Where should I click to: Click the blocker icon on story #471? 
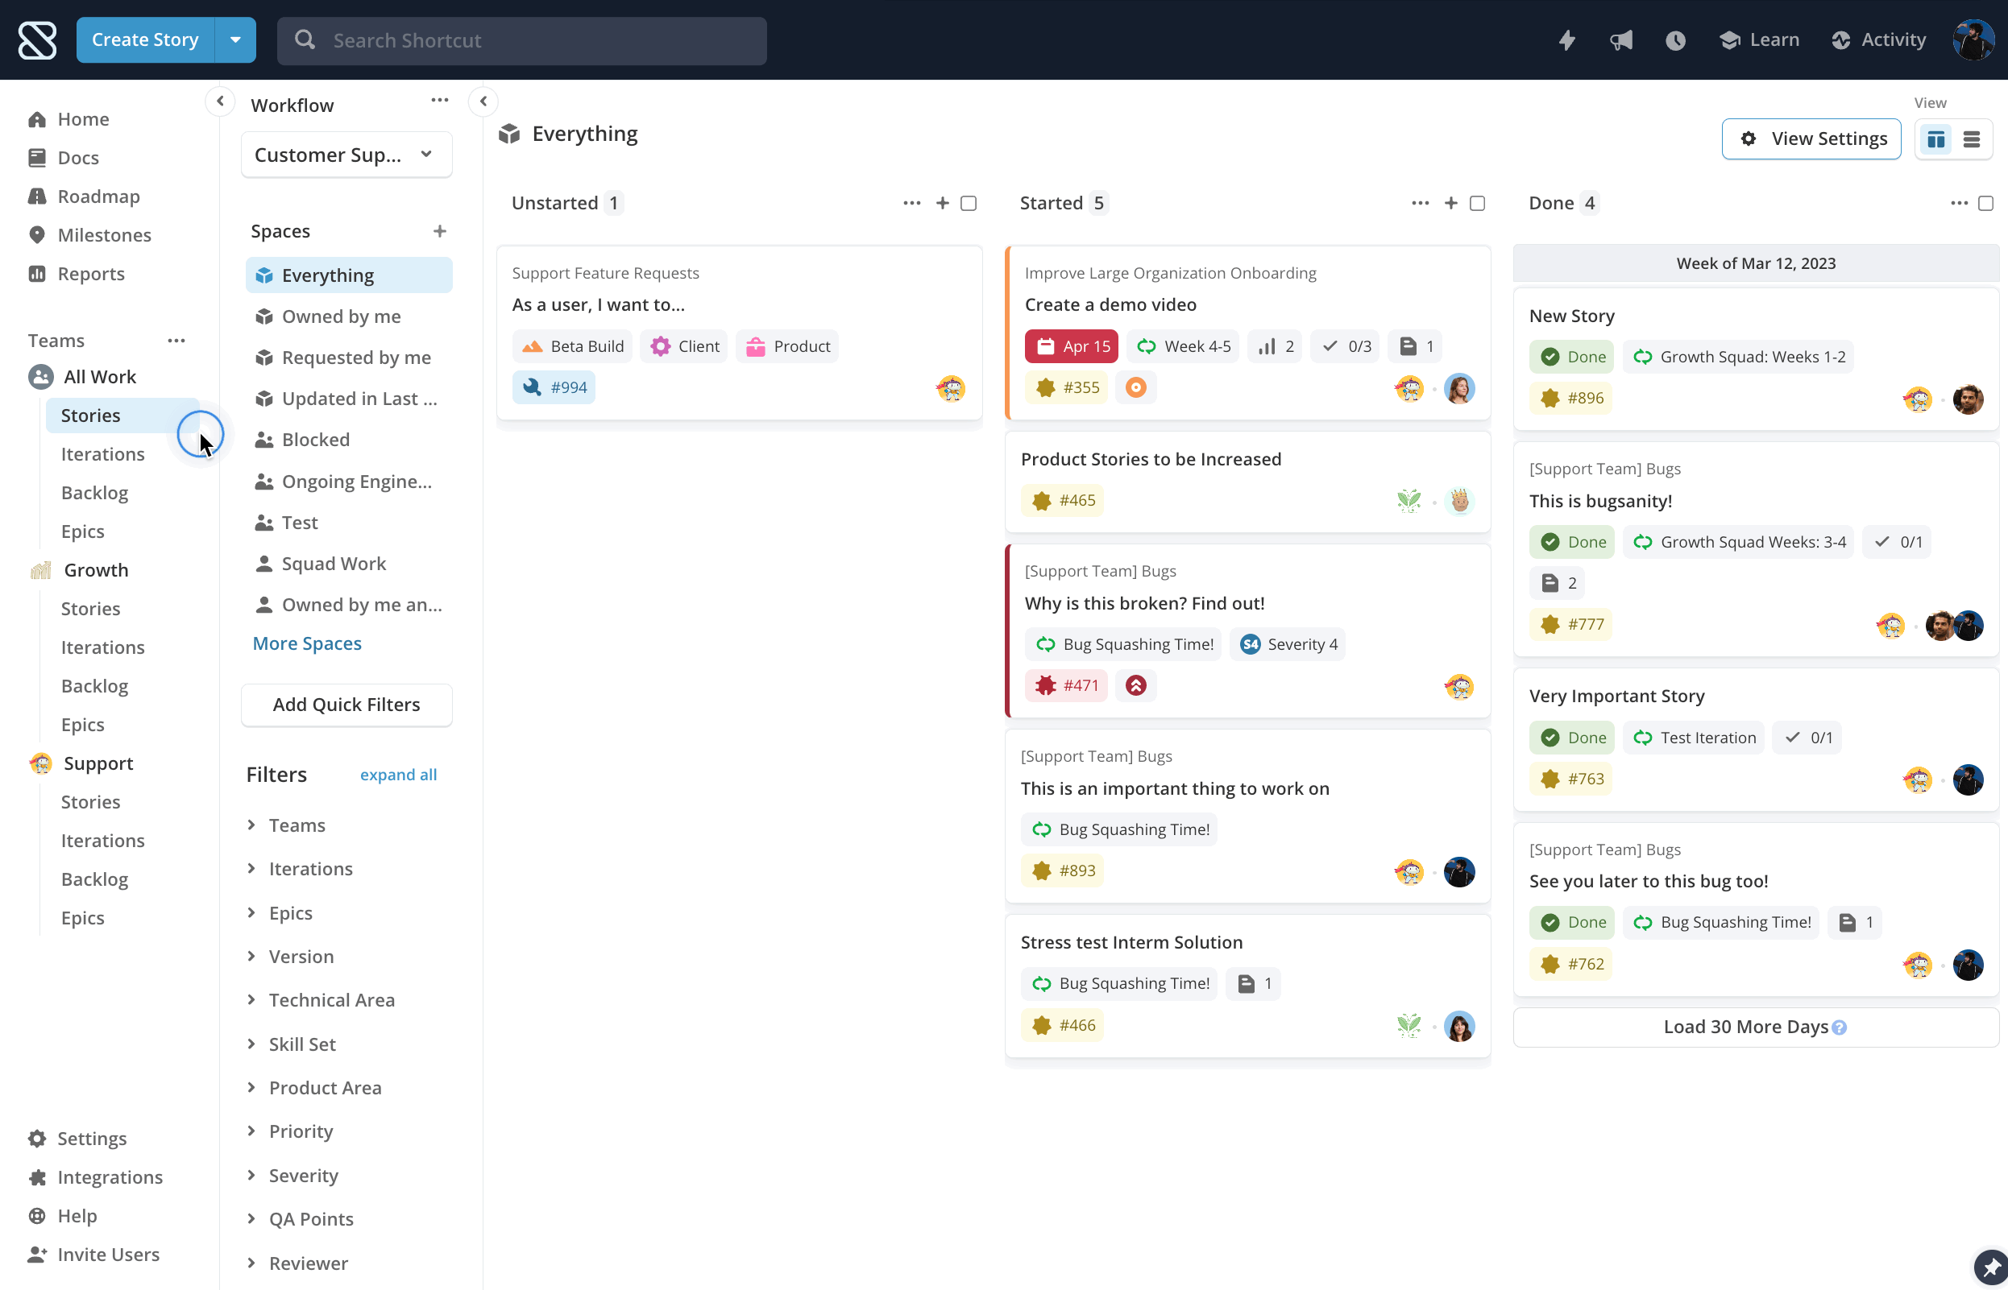click(x=1135, y=685)
